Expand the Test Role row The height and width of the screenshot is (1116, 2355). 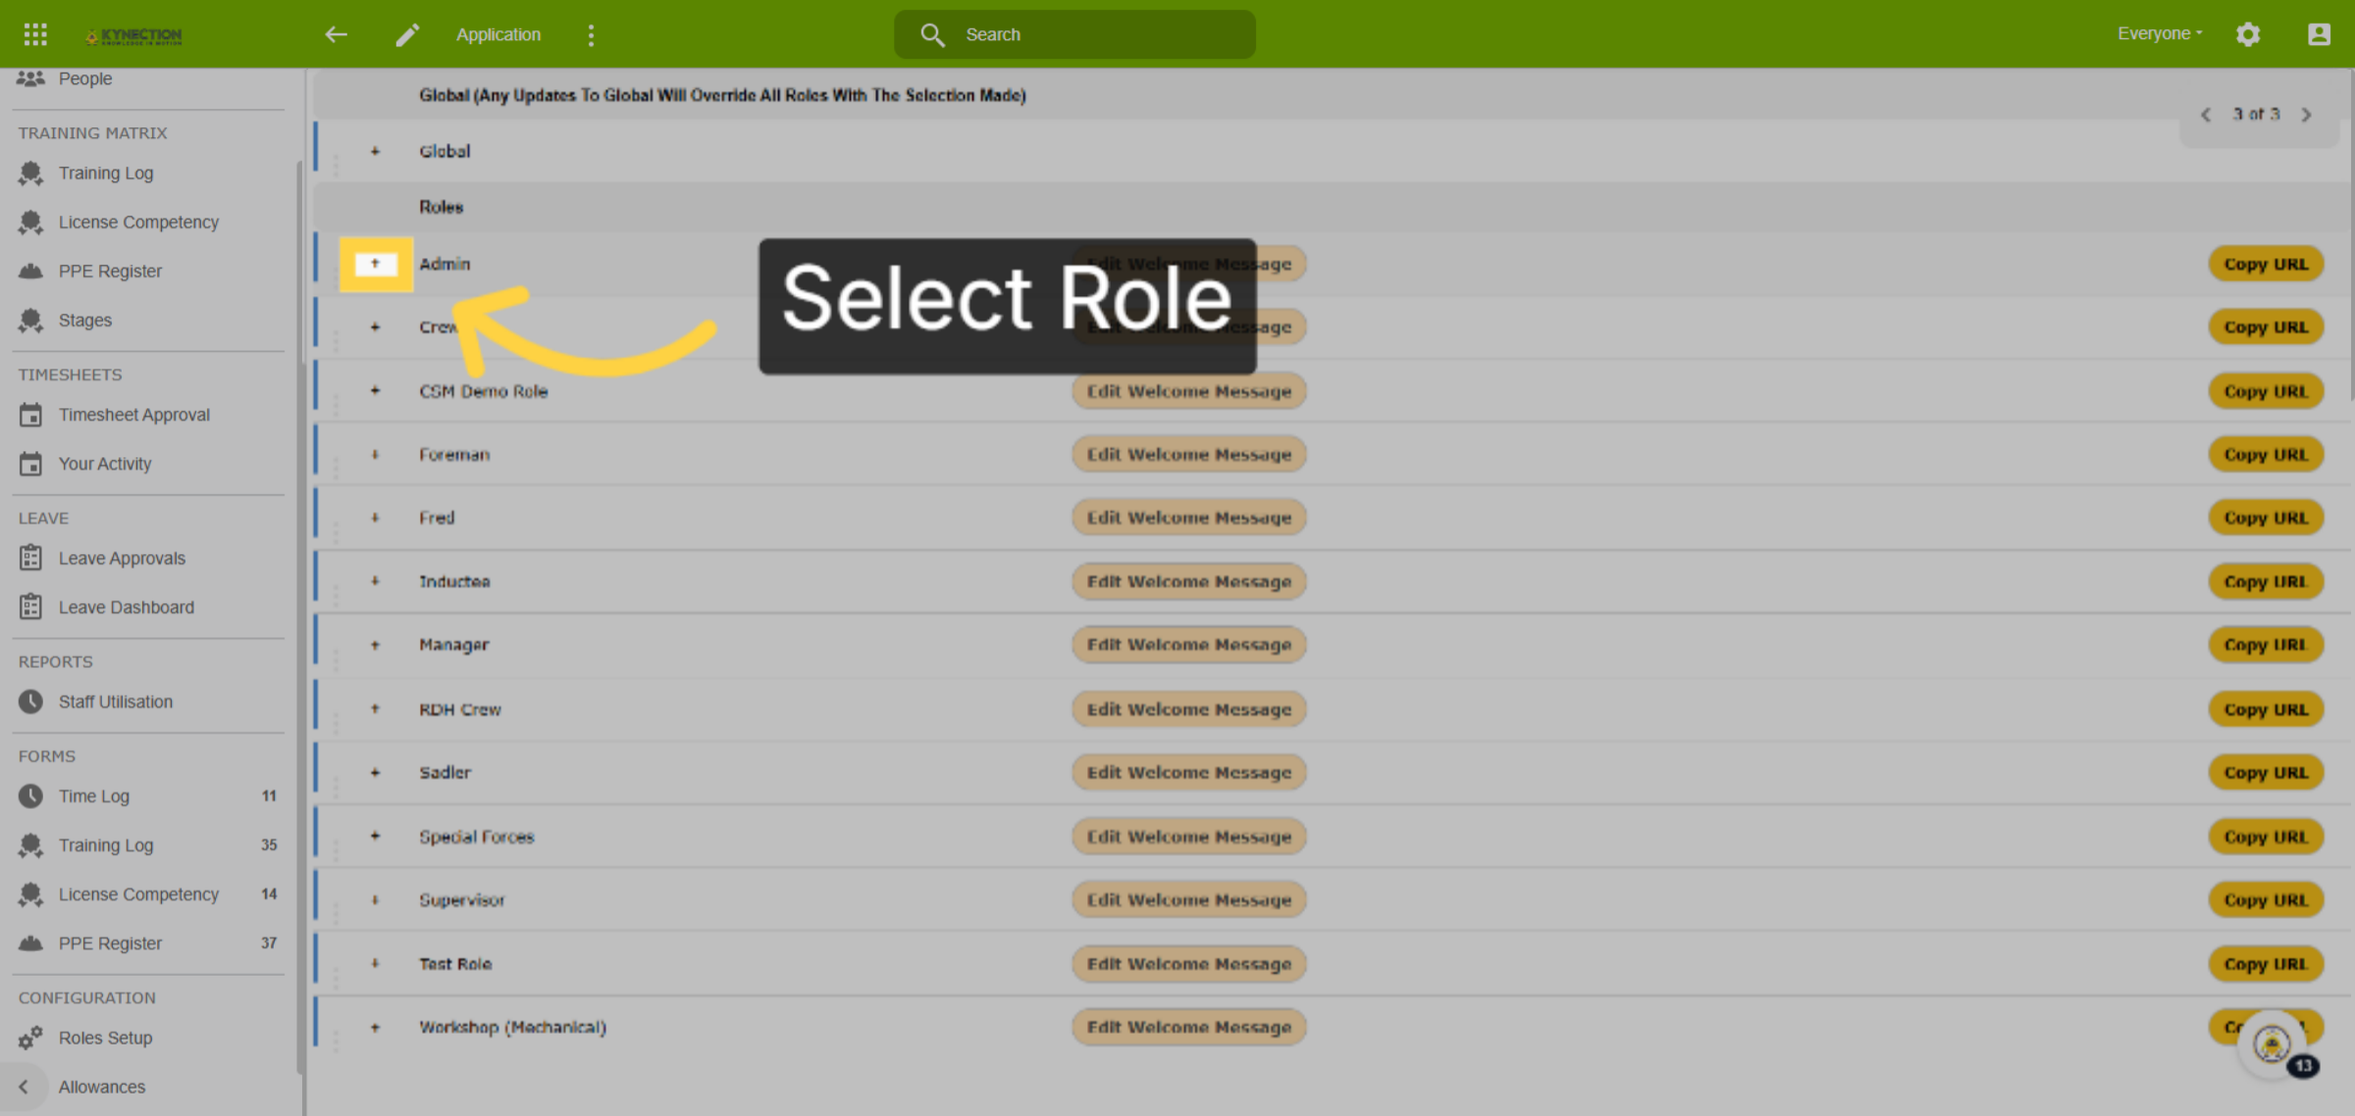point(375,964)
